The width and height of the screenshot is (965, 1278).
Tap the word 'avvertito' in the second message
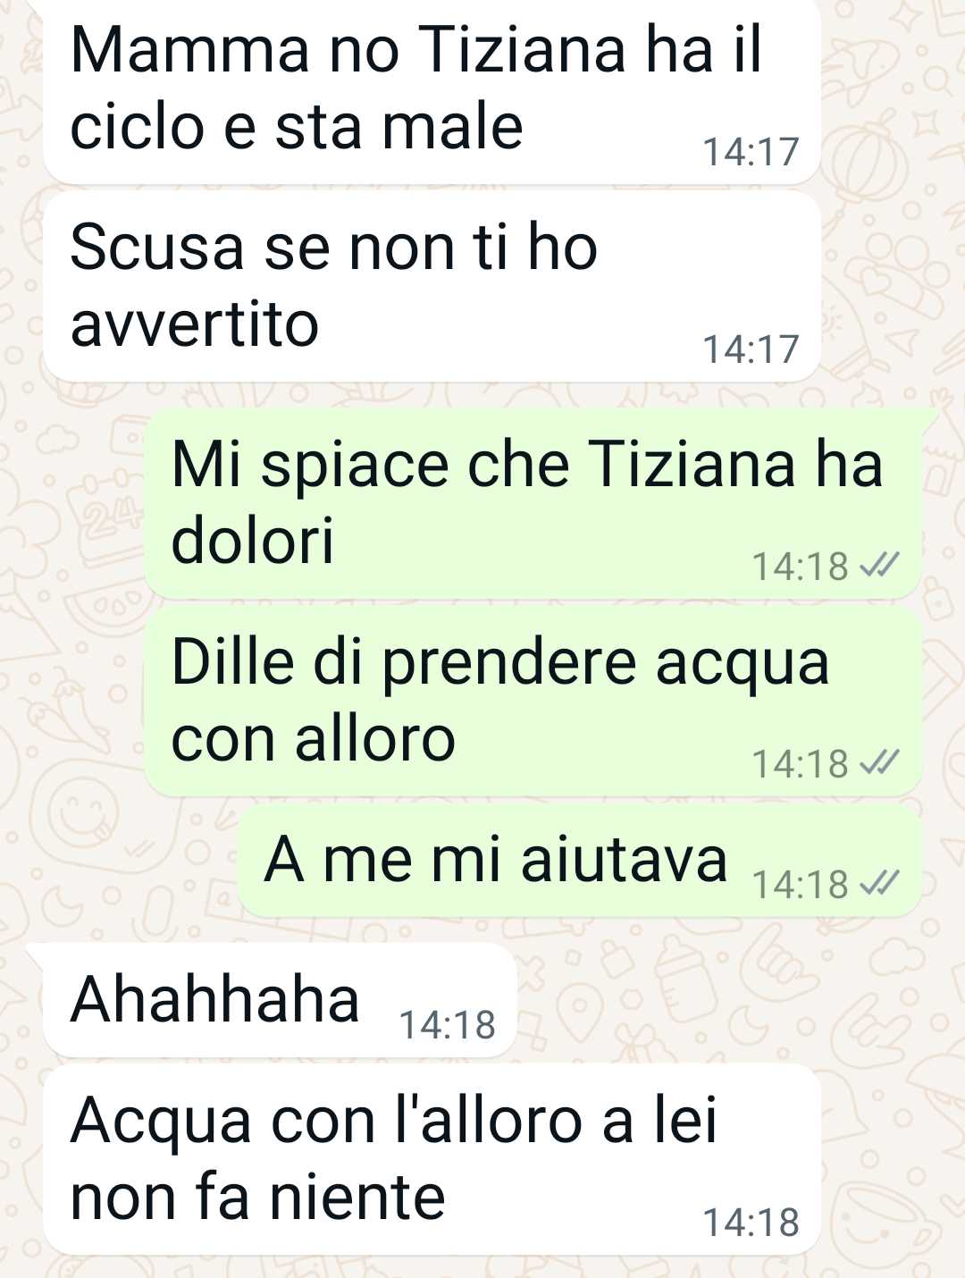tap(195, 324)
